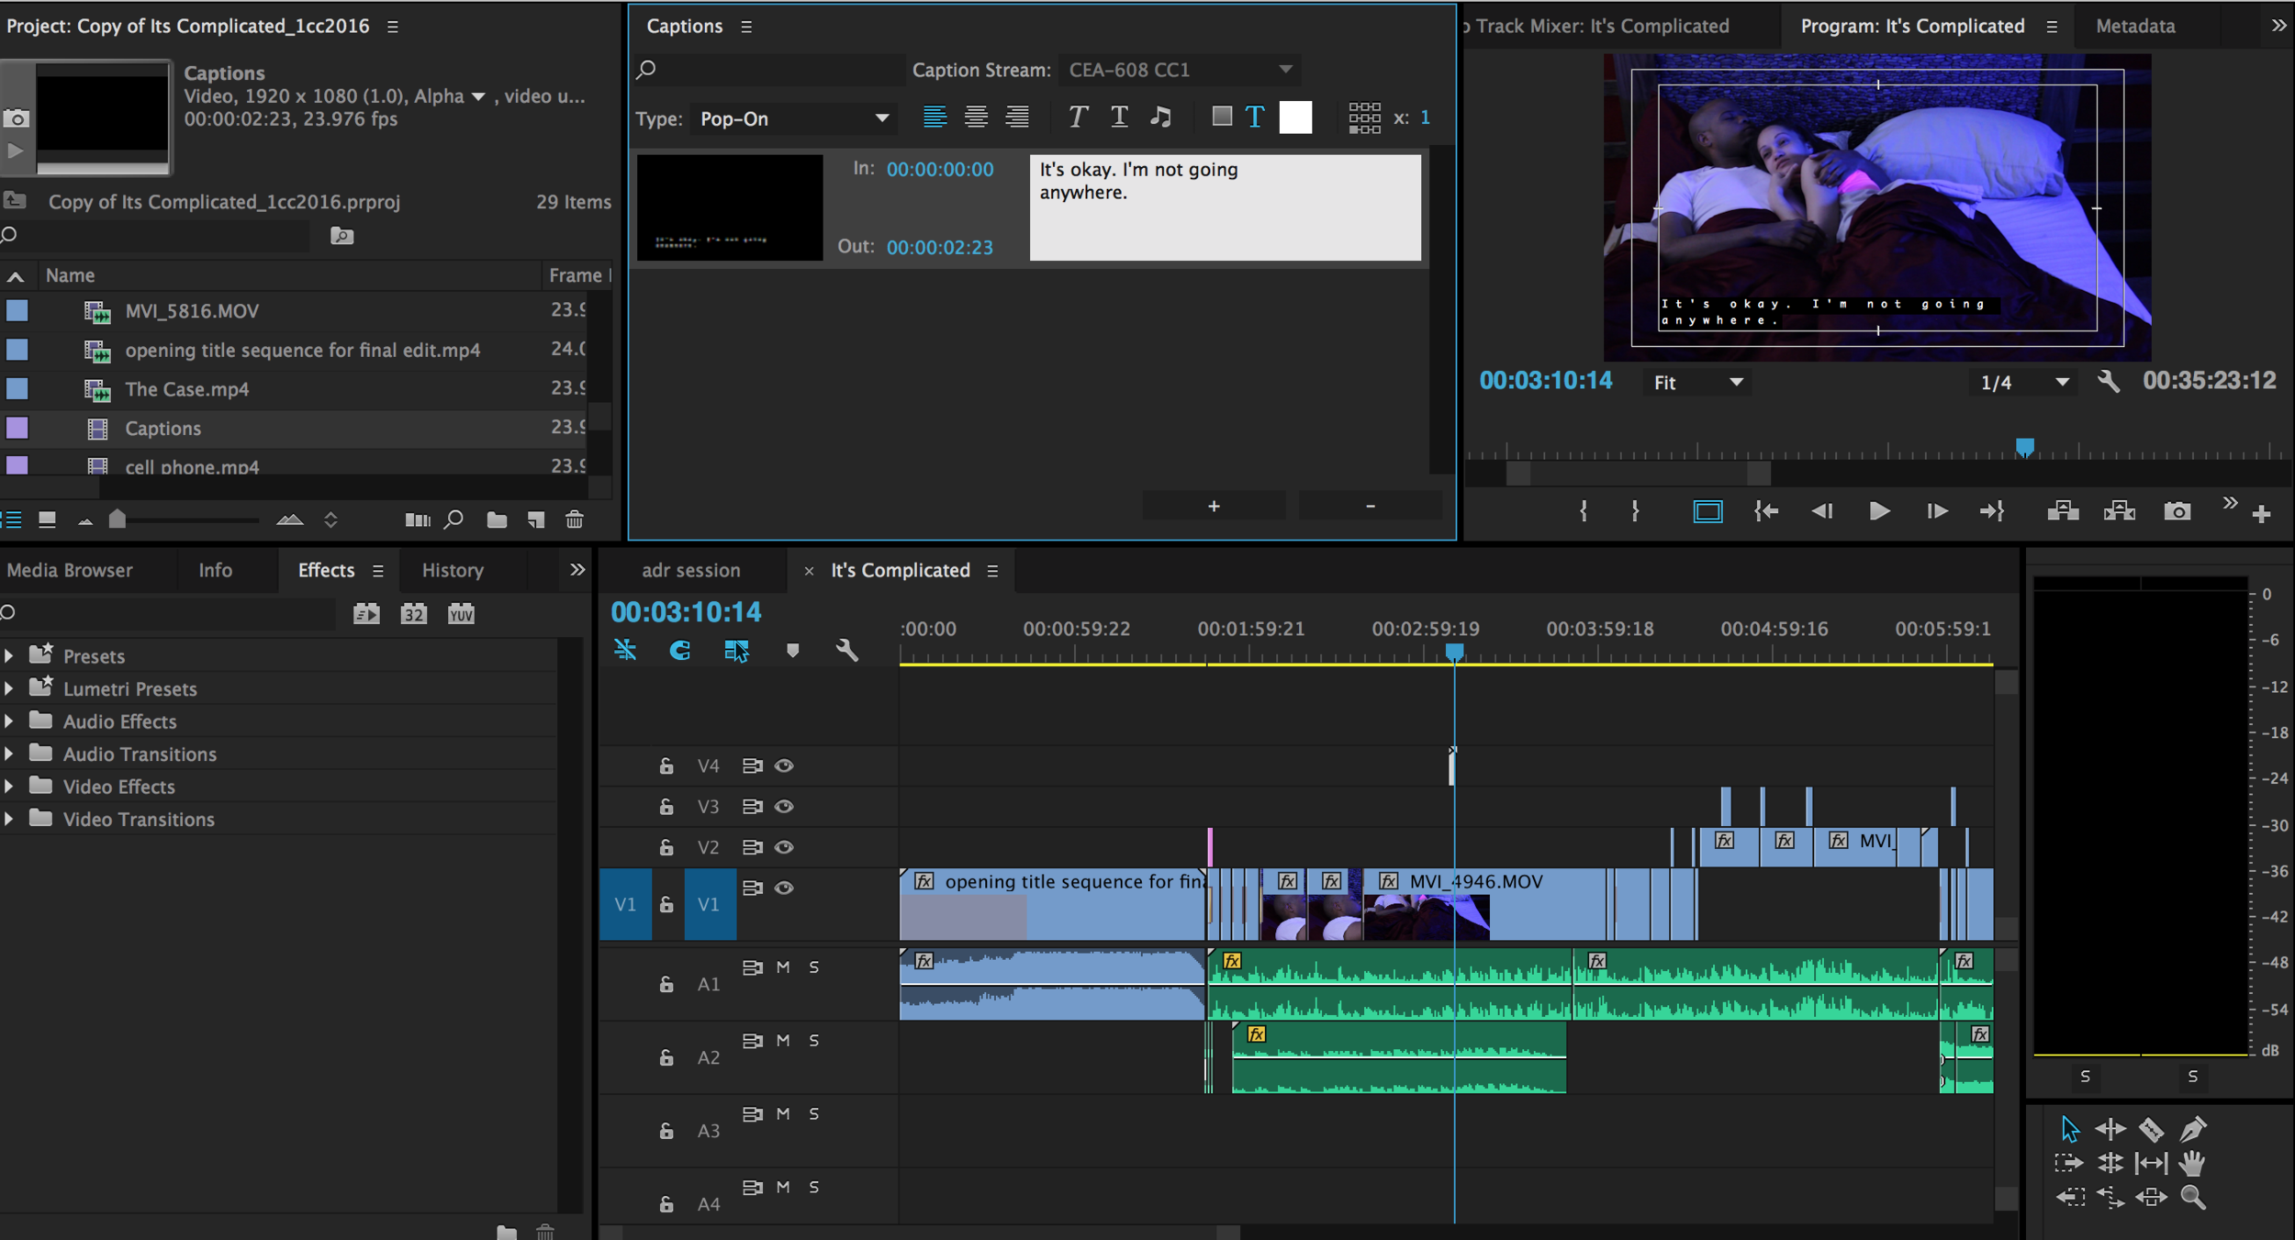Add a new caption block with plus
2295x1240 pixels.
(x=1213, y=506)
